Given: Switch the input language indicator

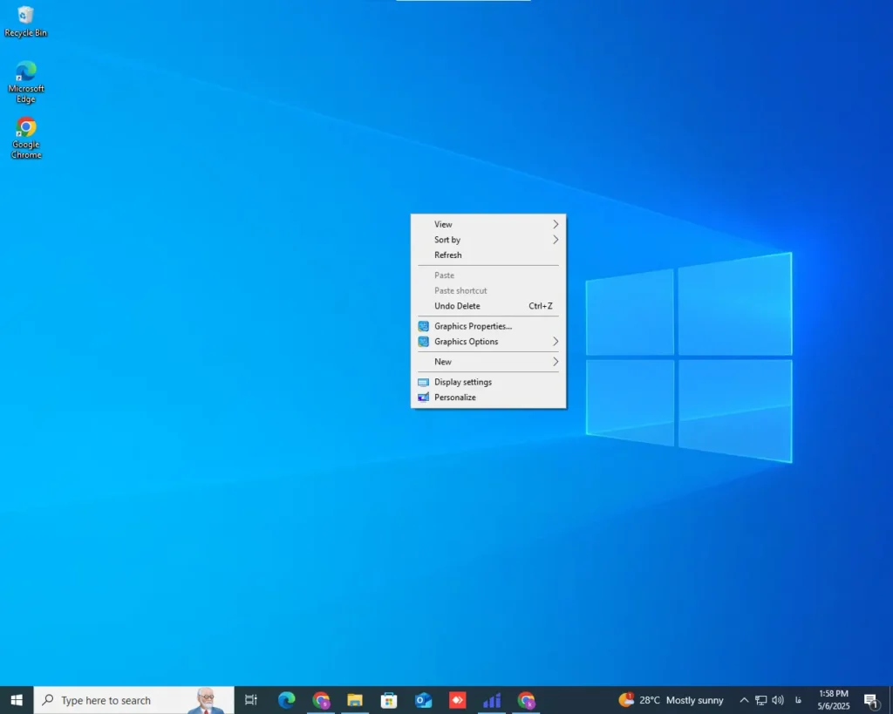Looking at the screenshot, I should [x=798, y=700].
